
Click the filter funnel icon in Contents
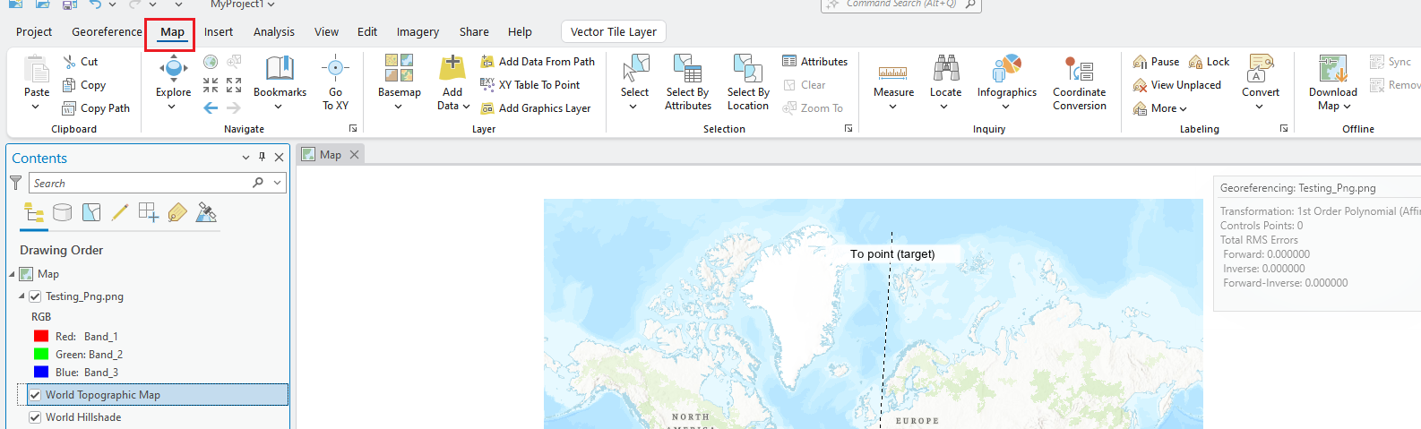(x=15, y=183)
